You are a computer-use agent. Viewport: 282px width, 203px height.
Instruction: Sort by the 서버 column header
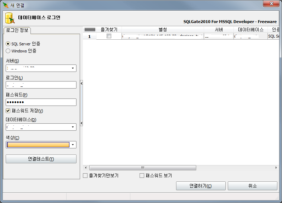tap(219, 29)
